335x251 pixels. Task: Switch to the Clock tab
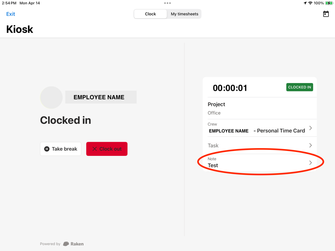click(150, 14)
